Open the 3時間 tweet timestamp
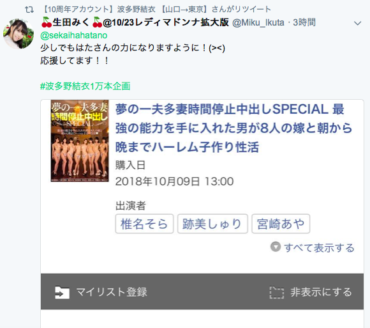The width and height of the screenshot is (370, 328). tap(304, 23)
